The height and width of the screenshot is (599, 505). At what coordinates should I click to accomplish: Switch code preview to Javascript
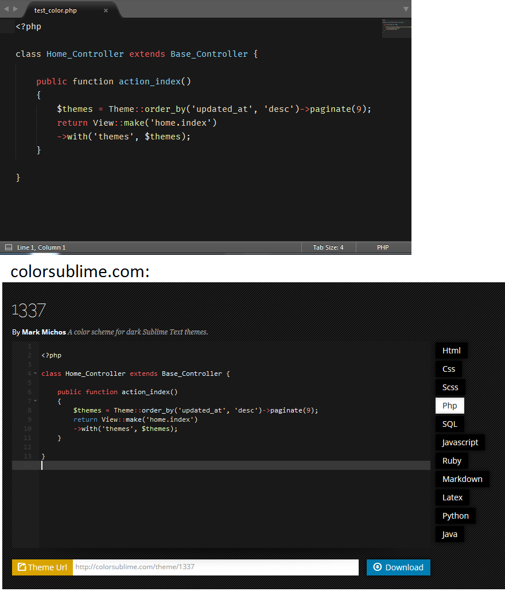460,442
